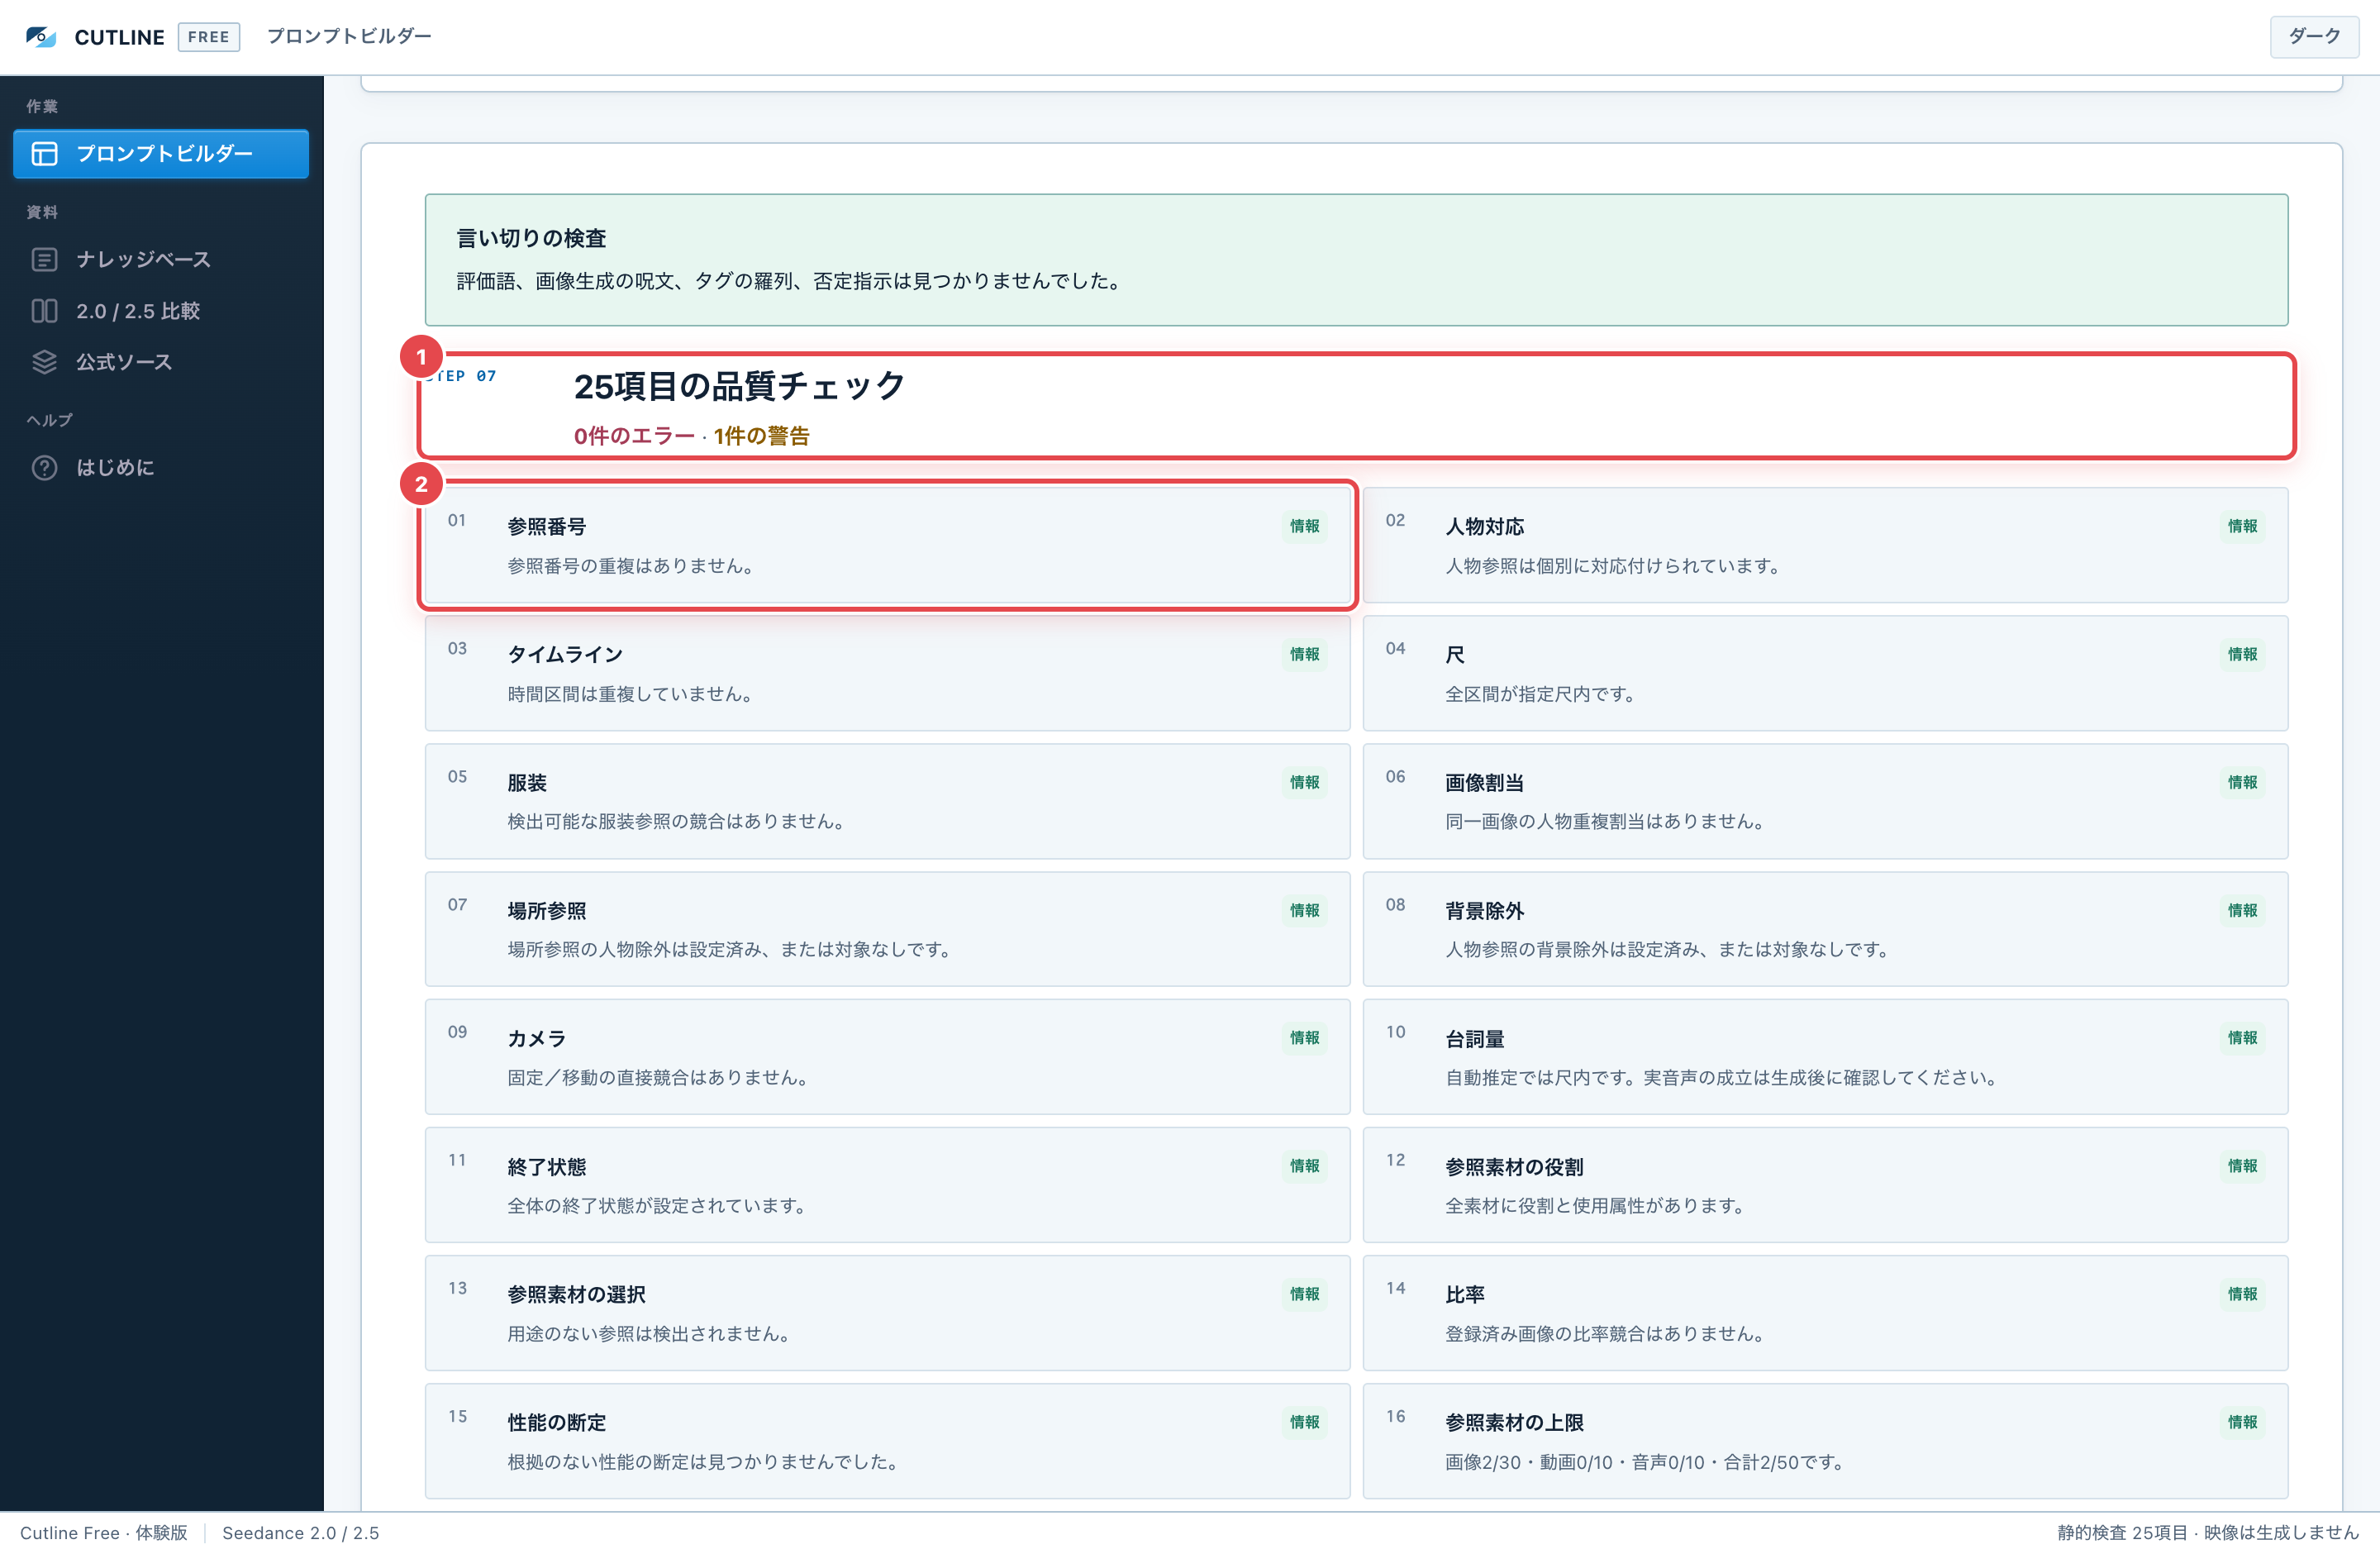Viewport: 2380px width, 1554px height.
Task: Open 公式ソース in sidebar
Action: click(x=161, y=362)
